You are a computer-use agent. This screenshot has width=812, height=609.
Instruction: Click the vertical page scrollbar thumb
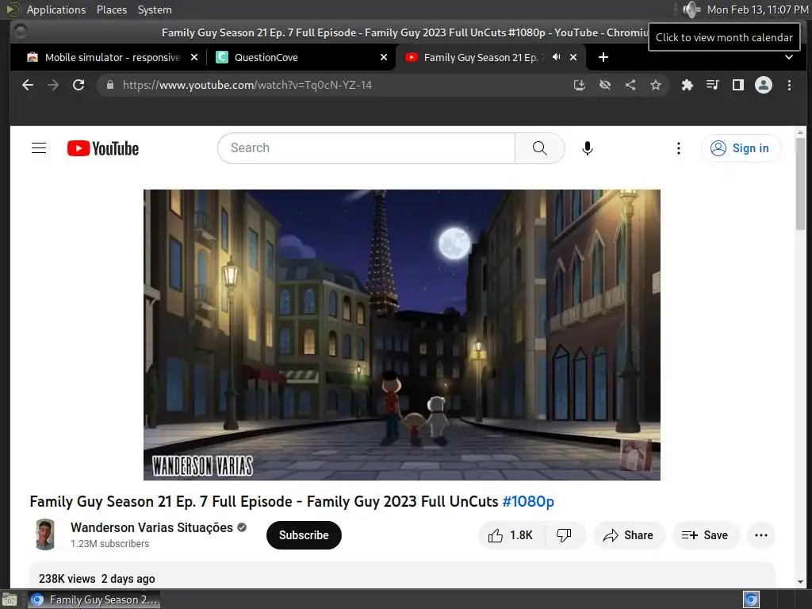point(801,184)
